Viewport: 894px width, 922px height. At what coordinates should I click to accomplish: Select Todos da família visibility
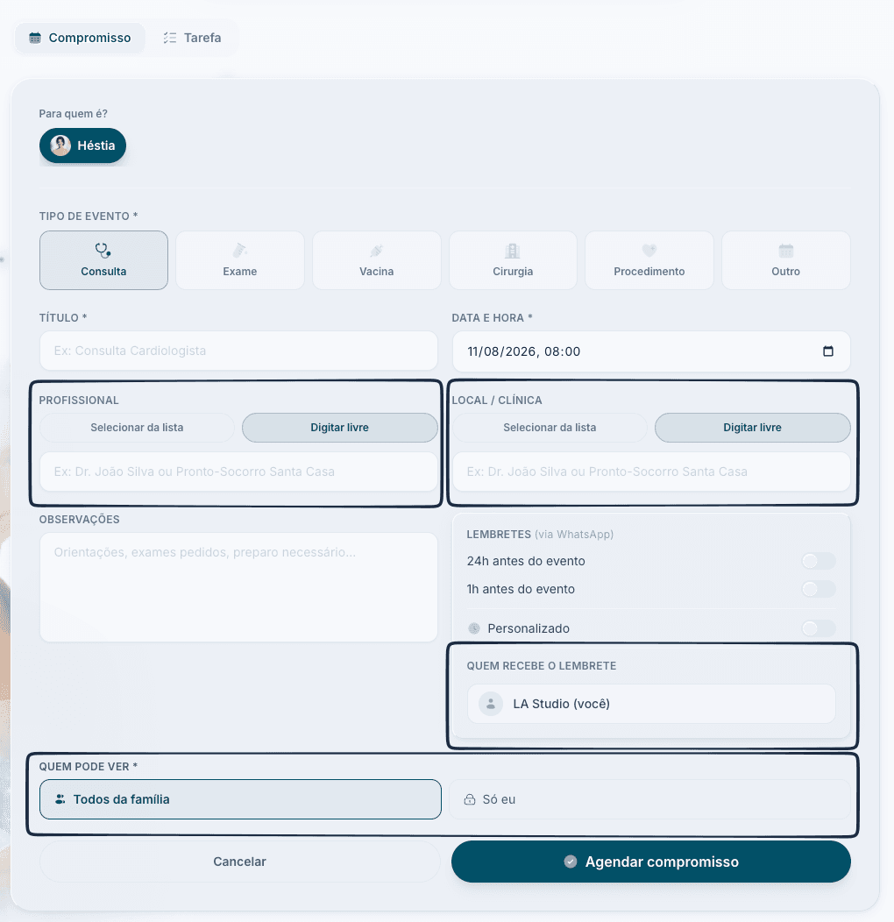point(240,799)
